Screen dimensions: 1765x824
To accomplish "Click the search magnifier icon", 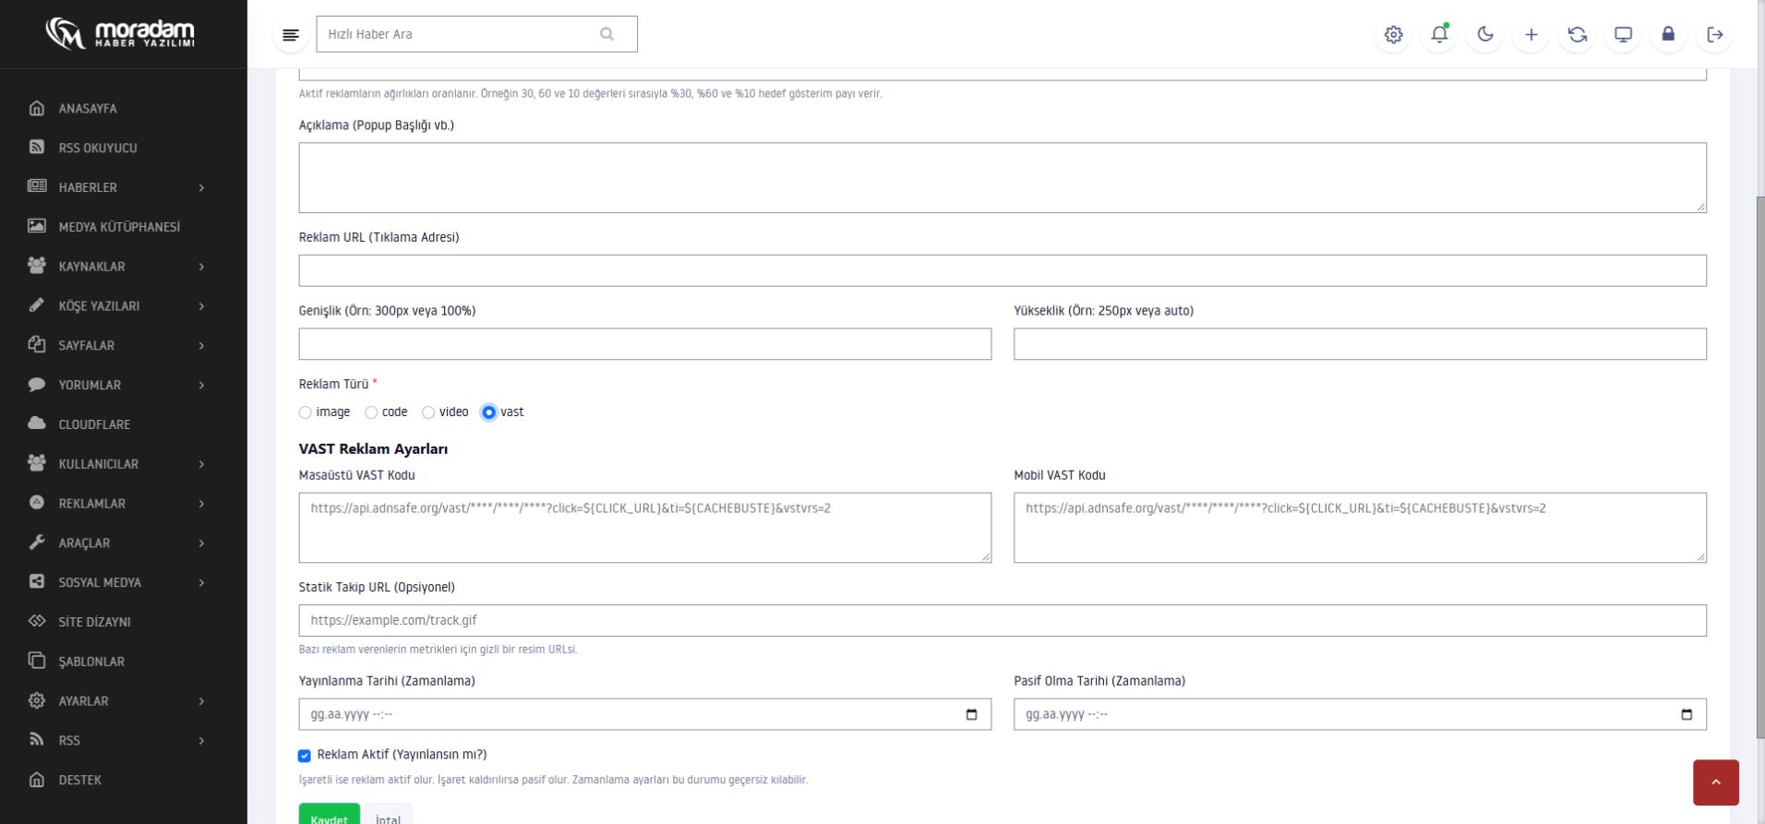I will (x=606, y=34).
